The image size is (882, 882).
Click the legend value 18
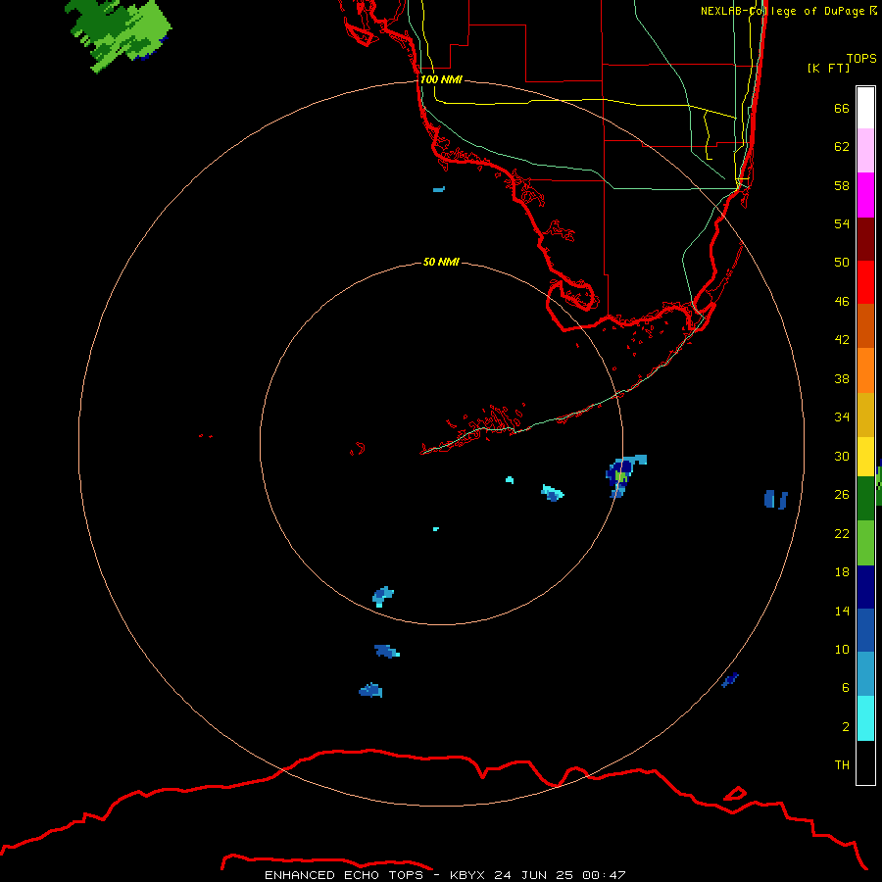click(x=842, y=572)
